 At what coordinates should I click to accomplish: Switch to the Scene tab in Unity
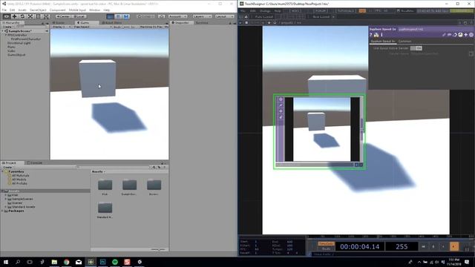click(x=59, y=23)
